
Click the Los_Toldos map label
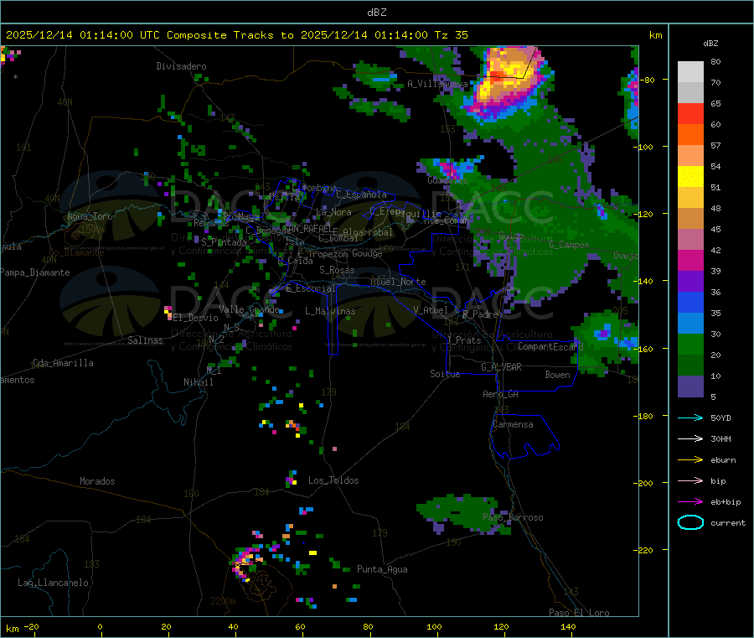[x=333, y=480]
